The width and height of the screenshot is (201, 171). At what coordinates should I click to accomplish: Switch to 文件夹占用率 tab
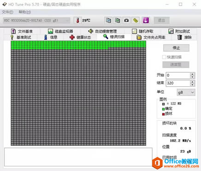151,37
